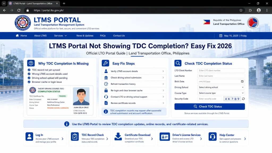Click the home icon in navigation bar
This screenshot has height=153, width=272.
(x=17, y=36)
